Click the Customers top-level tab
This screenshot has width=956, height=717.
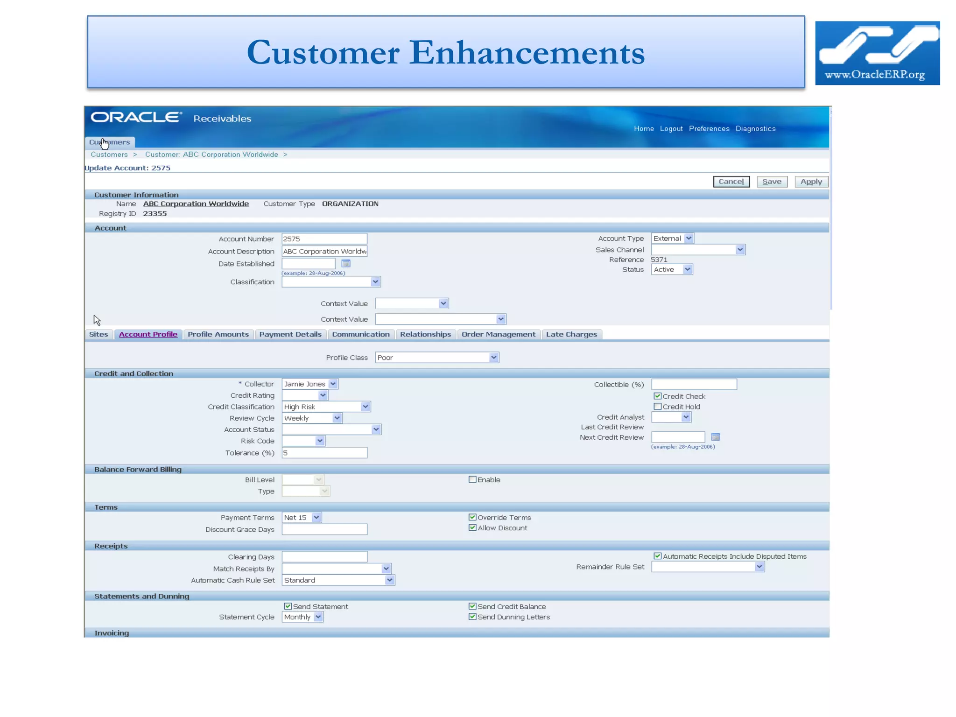(110, 142)
